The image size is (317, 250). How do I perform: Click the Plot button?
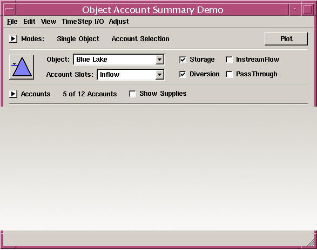coord(286,39)
